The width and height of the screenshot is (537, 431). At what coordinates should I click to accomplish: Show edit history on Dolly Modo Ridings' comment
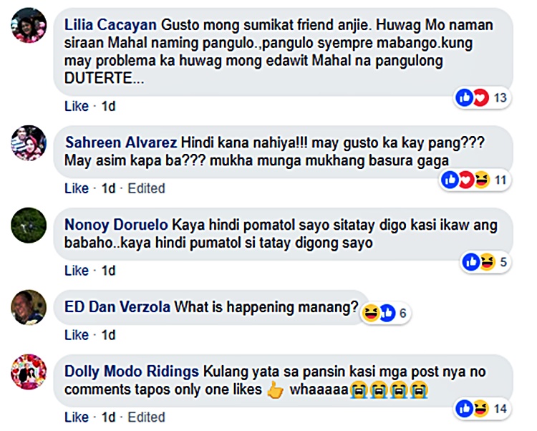(x=146, y=417)
